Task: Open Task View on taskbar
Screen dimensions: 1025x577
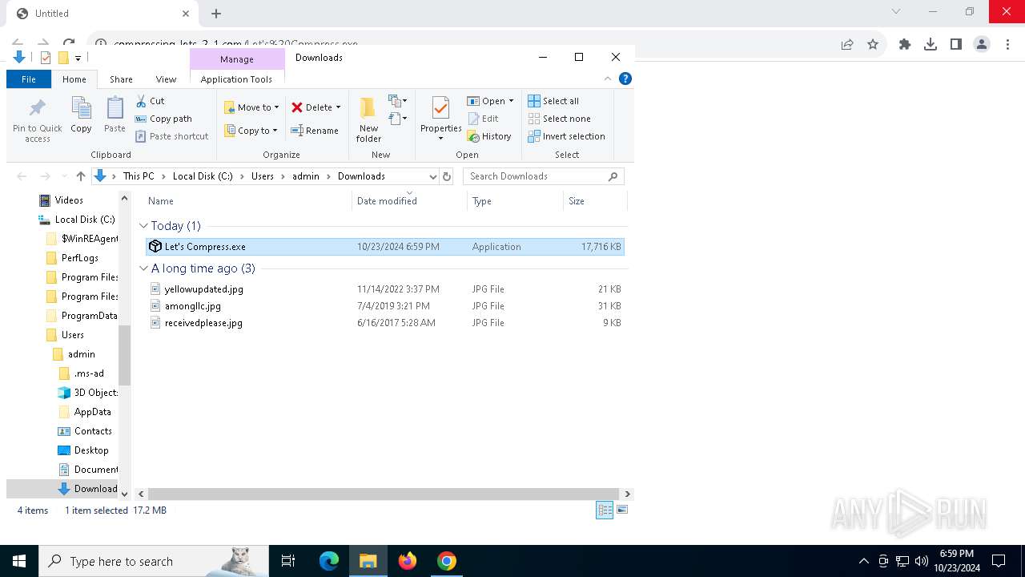Action: (288, 561)
